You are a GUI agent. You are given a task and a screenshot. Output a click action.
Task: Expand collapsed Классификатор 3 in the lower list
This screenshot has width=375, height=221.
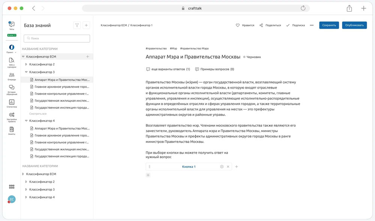pyautogui.click(x=26, y=190)
